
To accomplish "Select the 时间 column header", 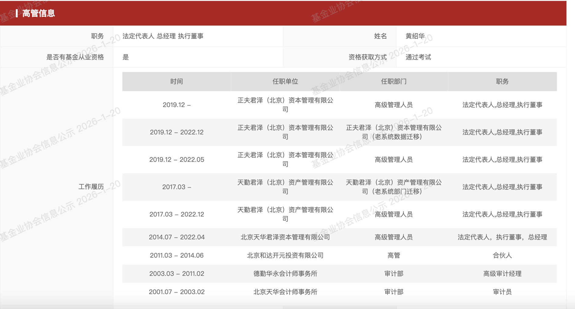I will (177, 82).
